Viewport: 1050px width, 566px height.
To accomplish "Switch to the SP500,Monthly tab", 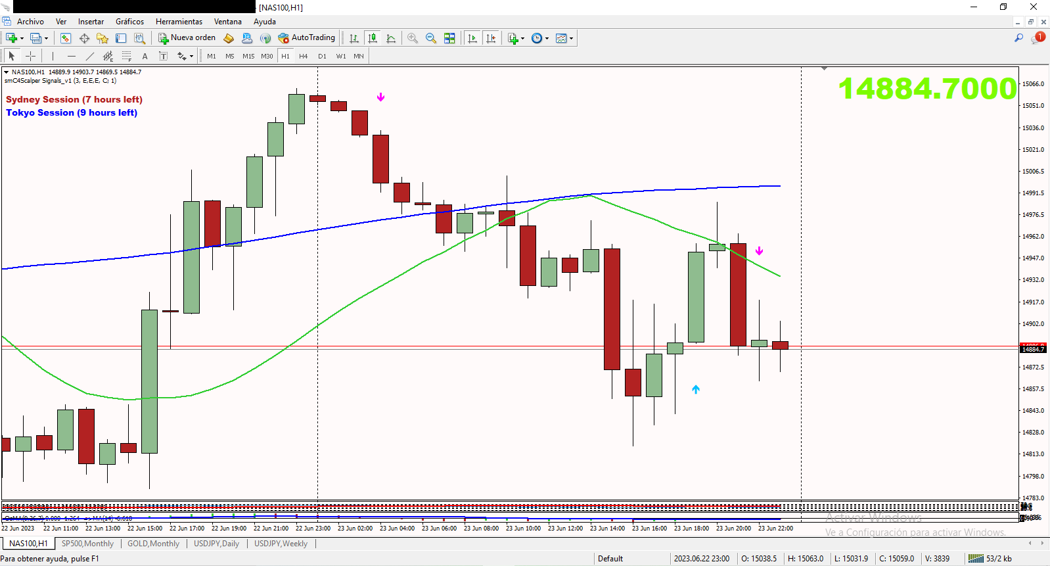I will click(x=87, y=544).
